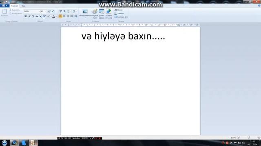Click Insert object (Вставка объекта) icon
261x146 pixels.
click(109, 11)
